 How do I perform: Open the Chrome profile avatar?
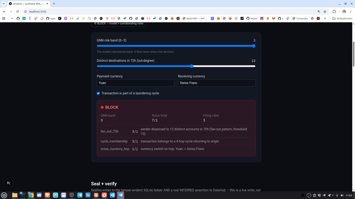pos(344,11)
